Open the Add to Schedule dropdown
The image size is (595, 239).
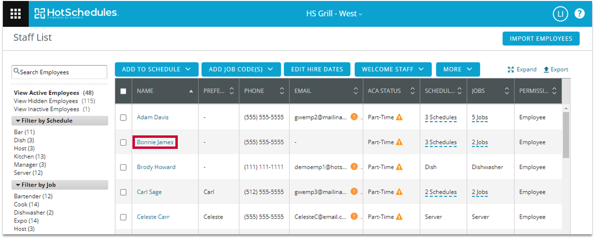pos(157,69)
